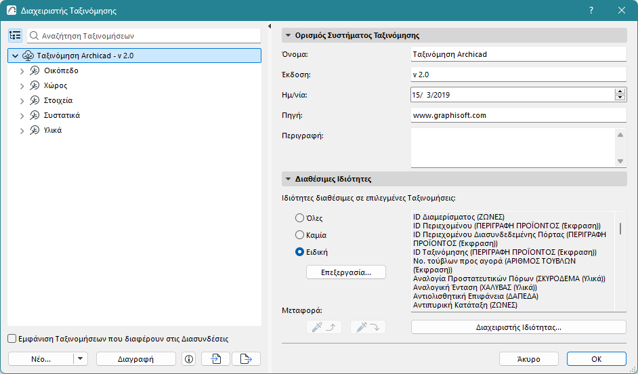The width and height of the screenshot is (638, 374).
Task: Click the Άκυρο button
Action: click(528, 359)
